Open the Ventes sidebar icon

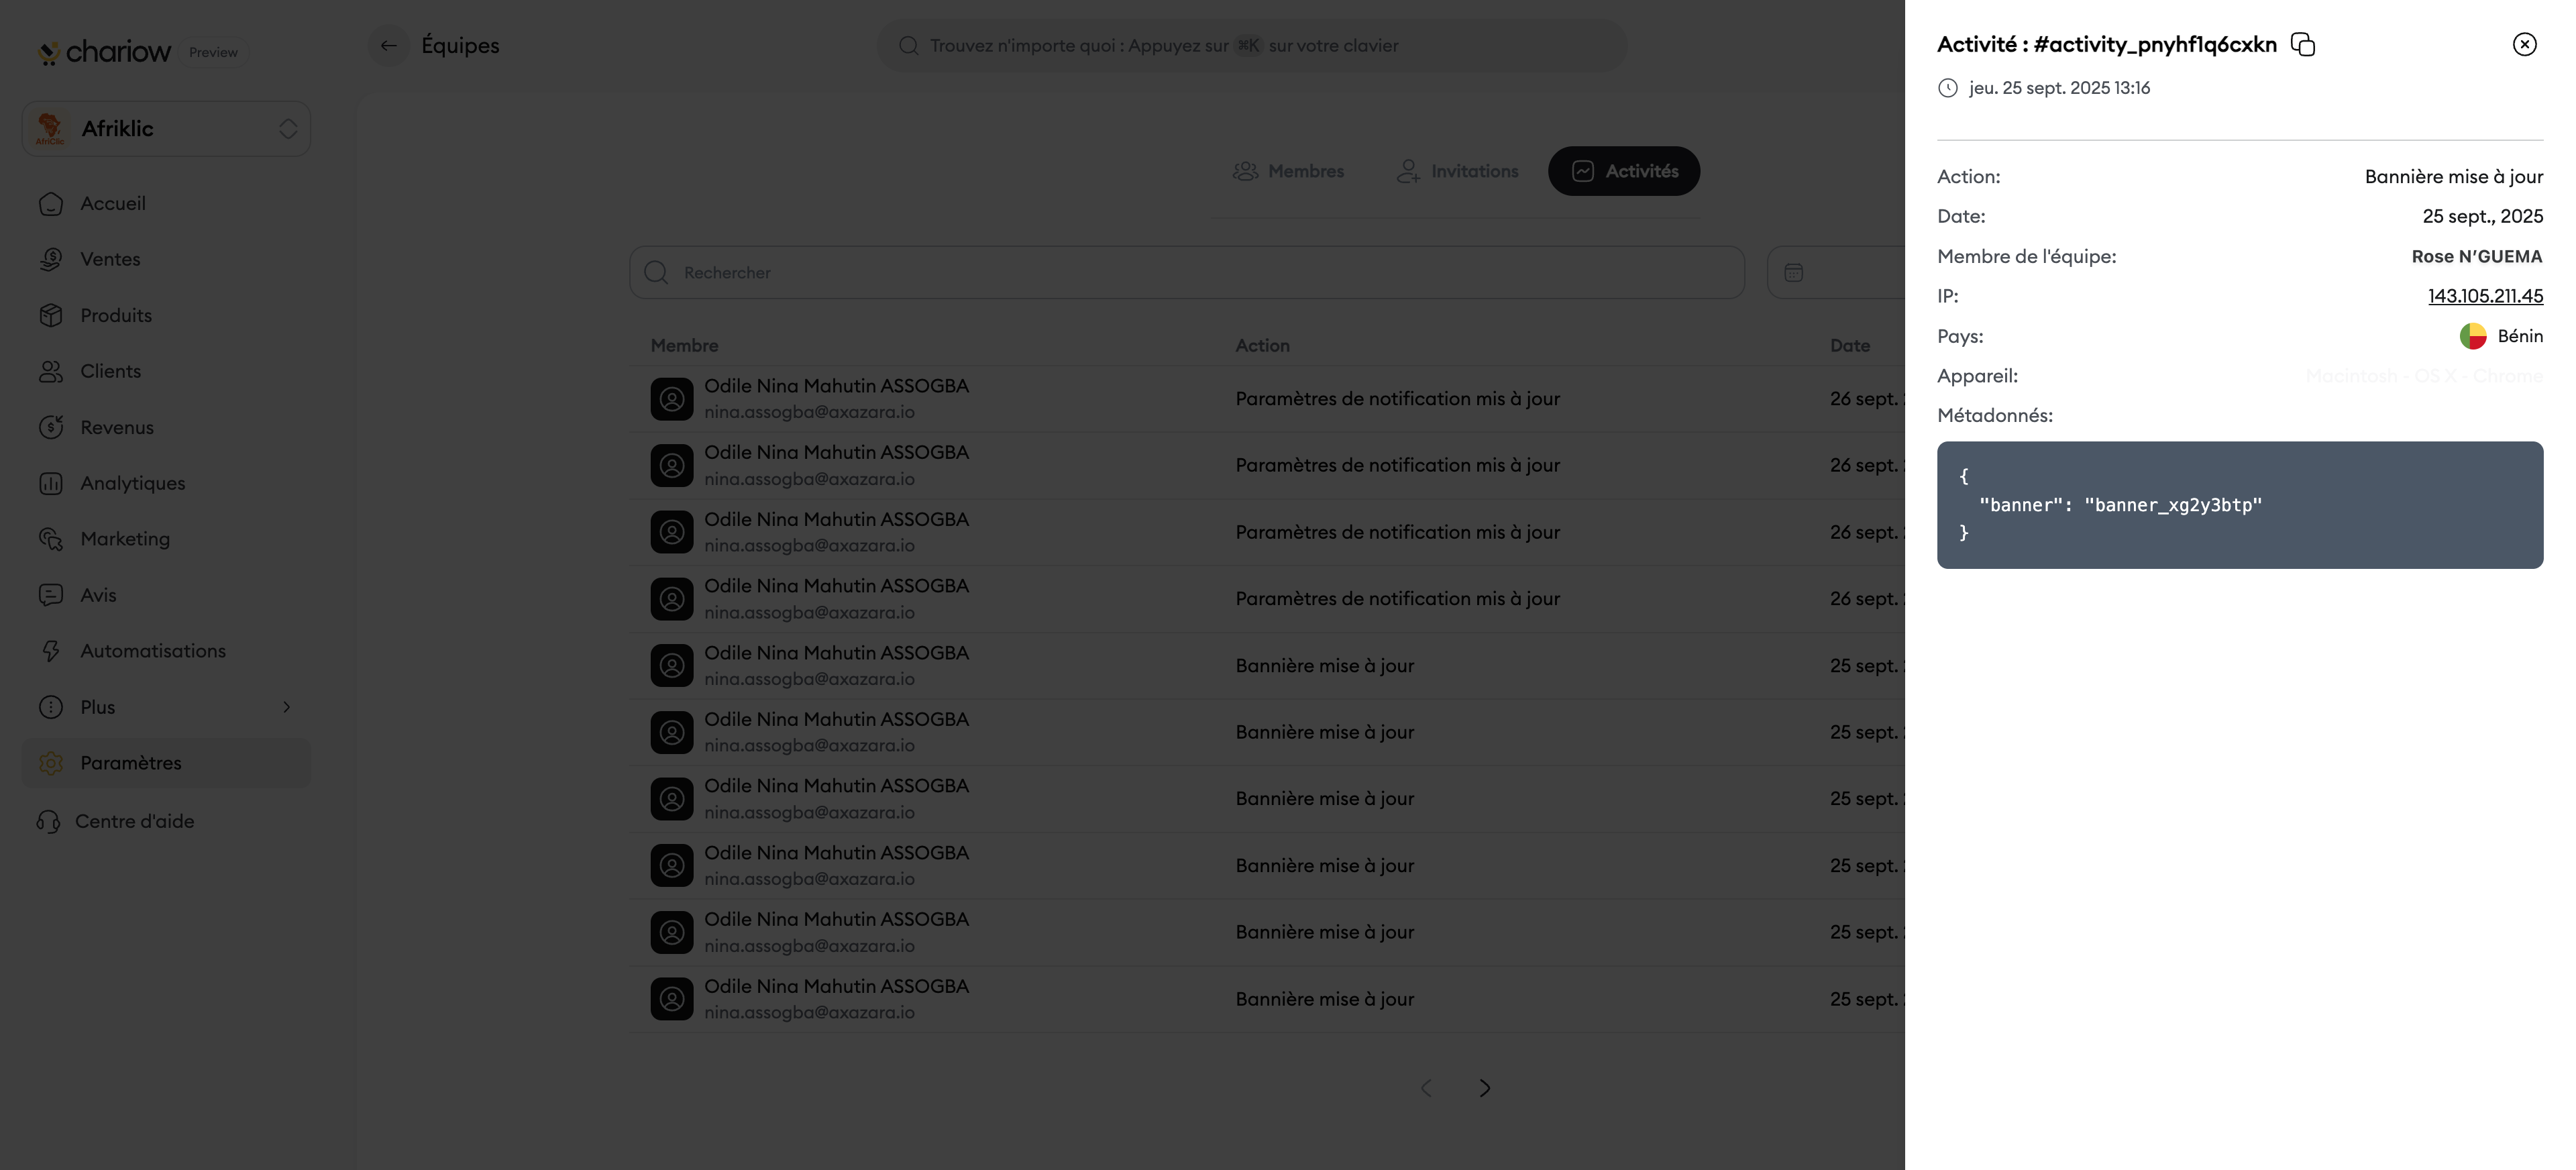51,259
